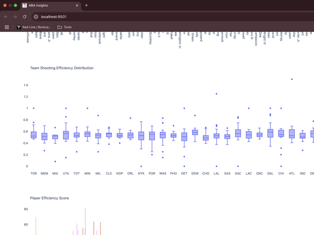
Task: Click the MIA low outlier point near 0.1
Action: (x=55, y=161)
